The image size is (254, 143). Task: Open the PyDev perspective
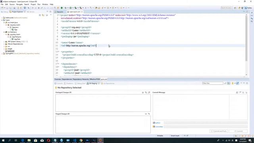pyautogui.click(x=249, y=8)
